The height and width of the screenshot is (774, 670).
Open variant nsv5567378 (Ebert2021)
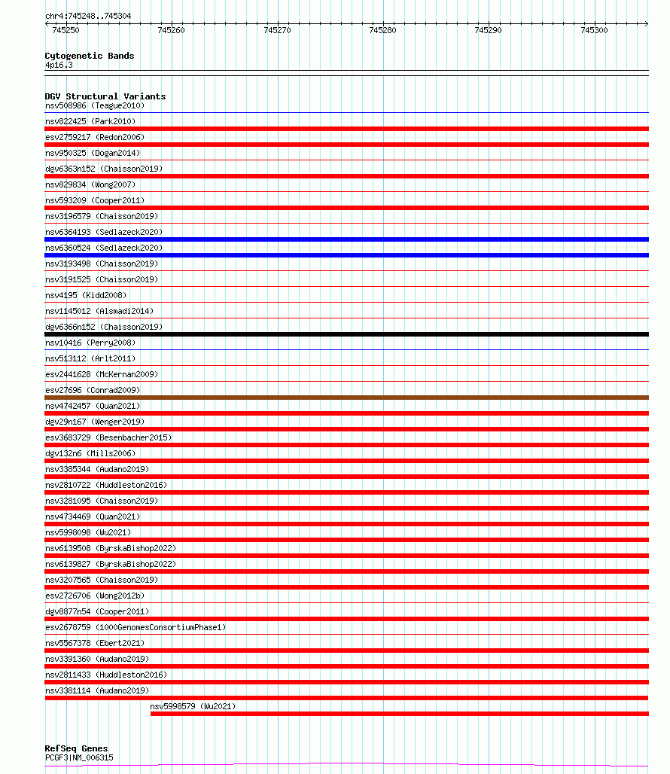tap(95, 643)
